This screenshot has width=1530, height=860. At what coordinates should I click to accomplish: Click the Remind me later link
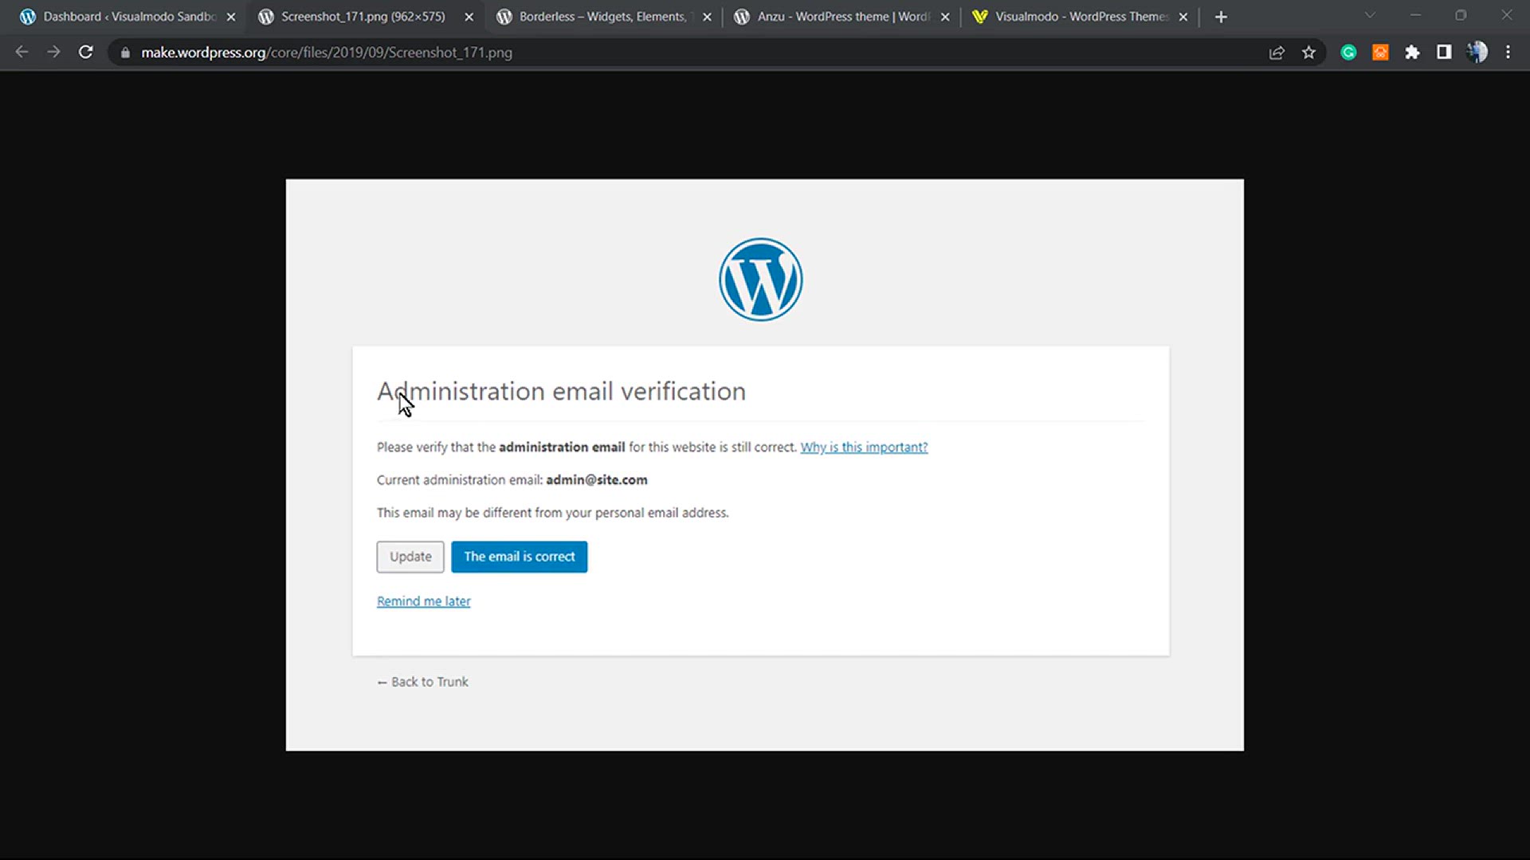(424, 601)
